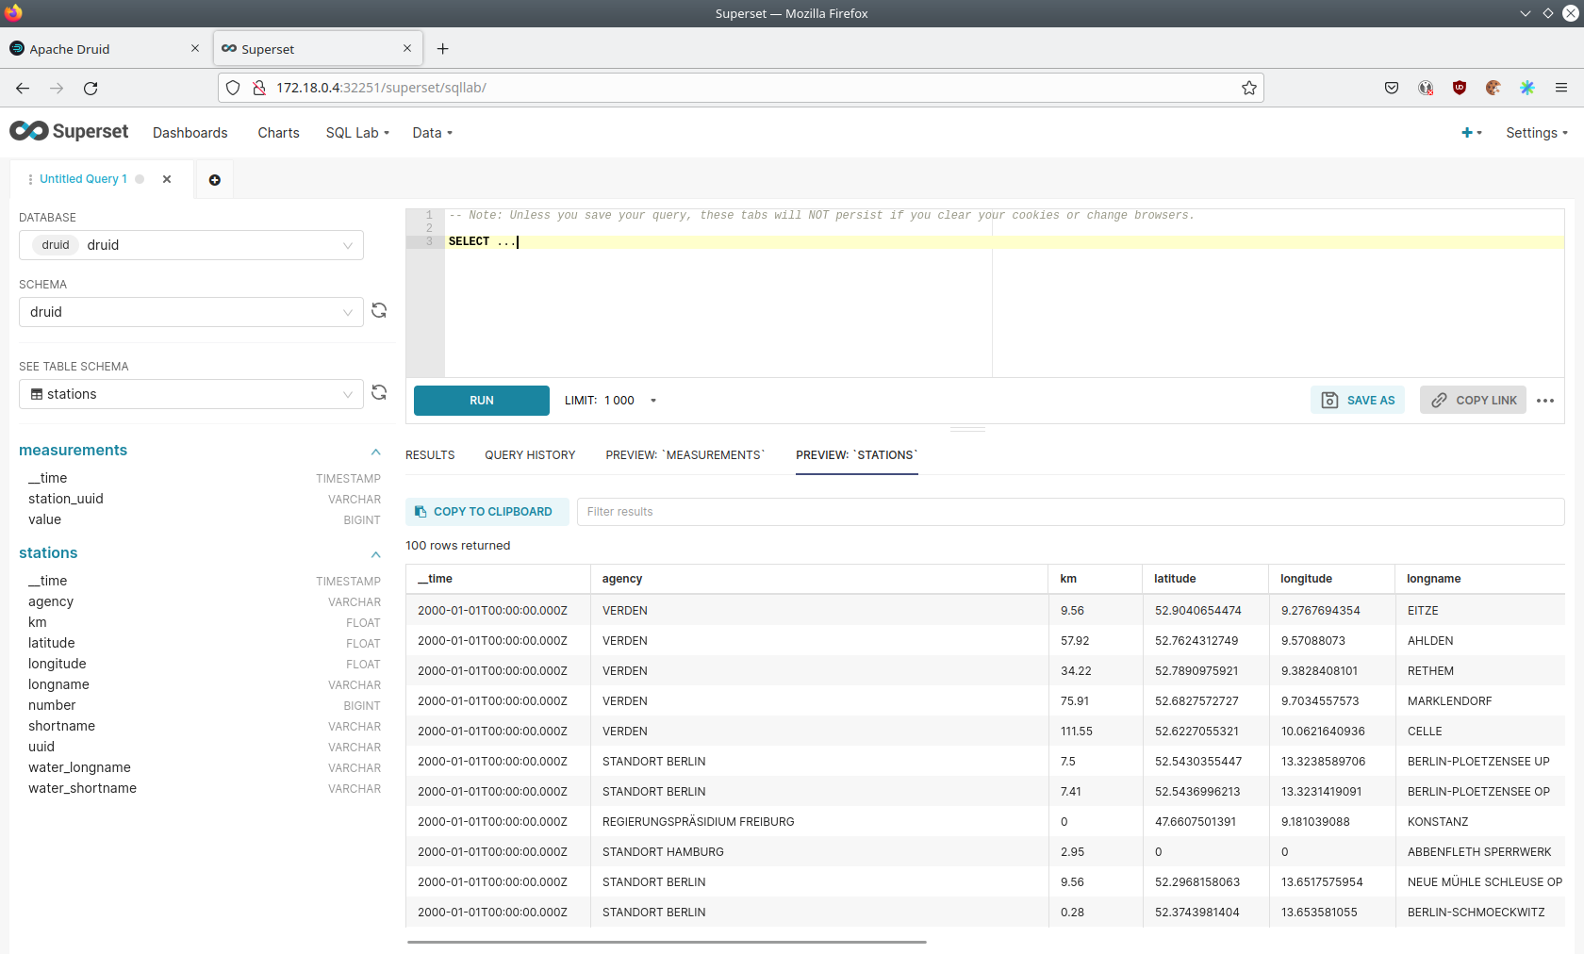
Task: Open the three-dot query options menu
Action: 1544,401
